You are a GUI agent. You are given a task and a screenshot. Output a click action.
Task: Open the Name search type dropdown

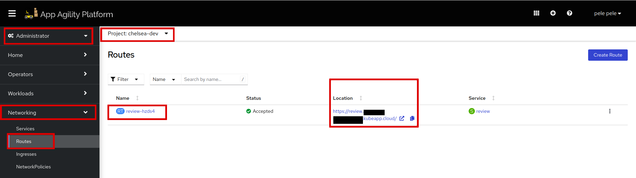pos(164,79)
